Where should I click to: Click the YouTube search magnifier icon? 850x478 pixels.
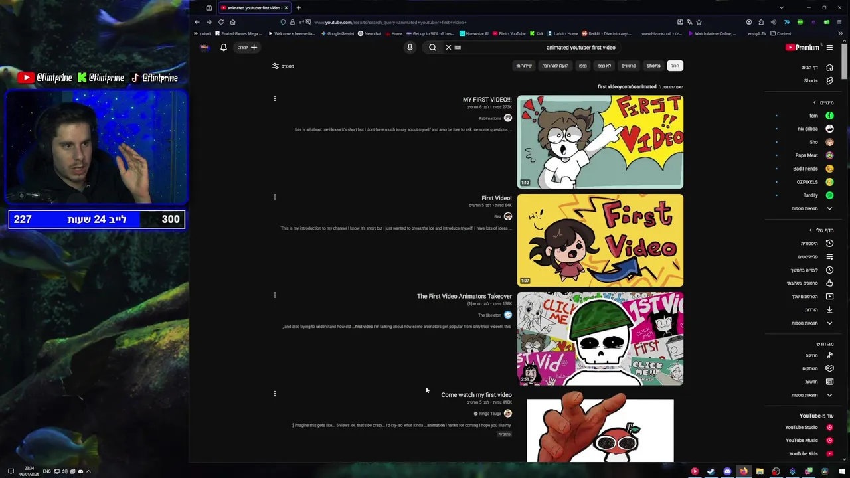[x=432, y=48]
